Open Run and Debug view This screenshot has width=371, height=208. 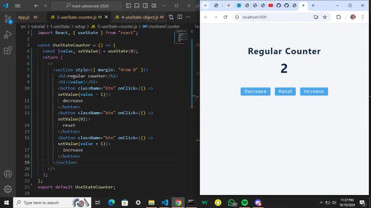[8, 35]
